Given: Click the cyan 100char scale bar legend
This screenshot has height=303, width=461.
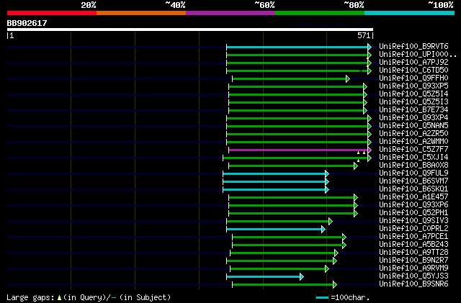Looking at the screenshot, I should [322, 298].
